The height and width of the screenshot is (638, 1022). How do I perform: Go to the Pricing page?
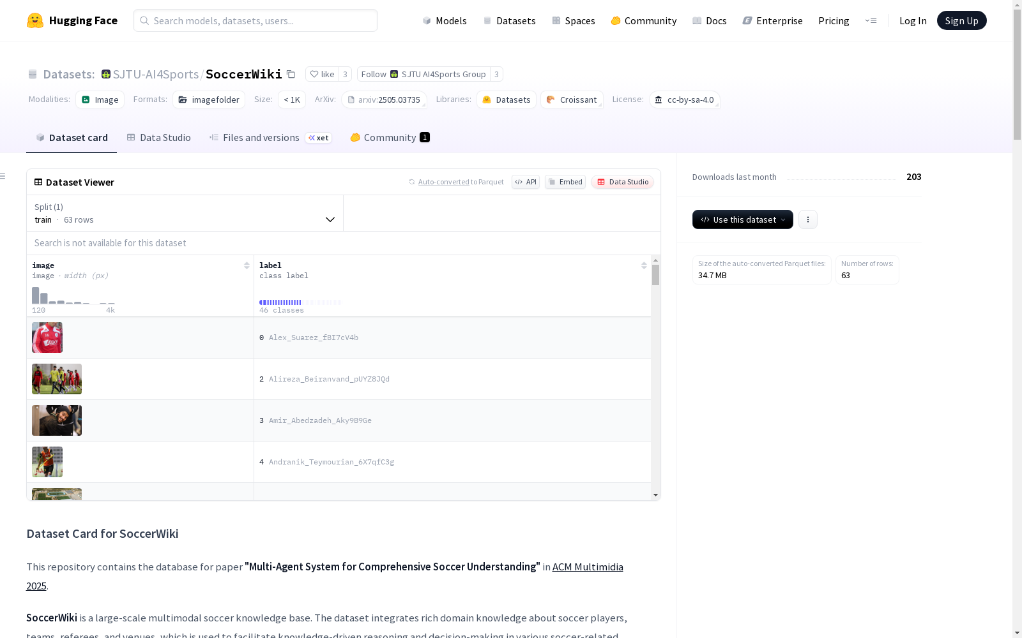point(834,20)
